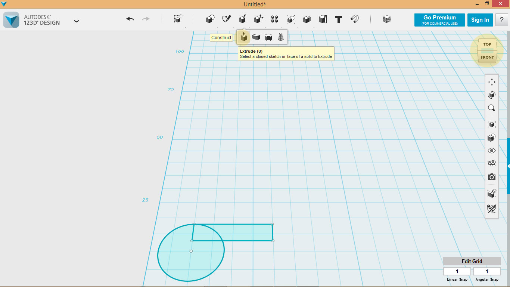Toggle snapping with the box-magnet sidebar icon
Screen dimensions: 510x287
tap(491, 193)
